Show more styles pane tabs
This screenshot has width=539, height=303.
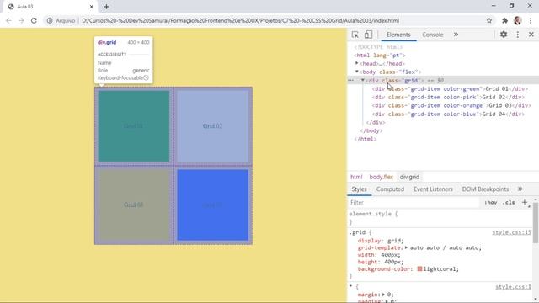click(520, 189)
